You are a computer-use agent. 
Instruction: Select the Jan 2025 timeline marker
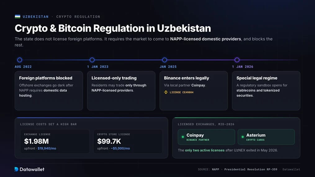pos(164,60)
